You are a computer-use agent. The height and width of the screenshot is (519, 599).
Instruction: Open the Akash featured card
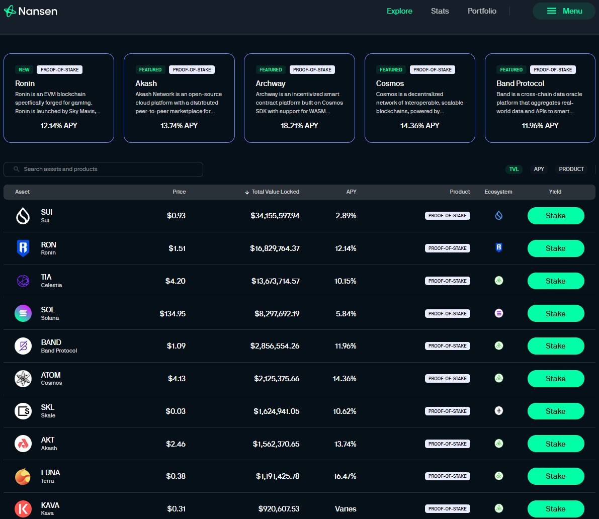click(179, 98)
